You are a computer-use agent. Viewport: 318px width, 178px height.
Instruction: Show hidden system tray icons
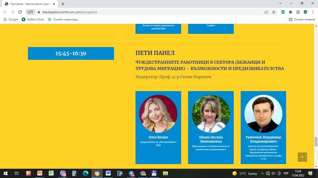pyautogui.click(x=262, y=173)
